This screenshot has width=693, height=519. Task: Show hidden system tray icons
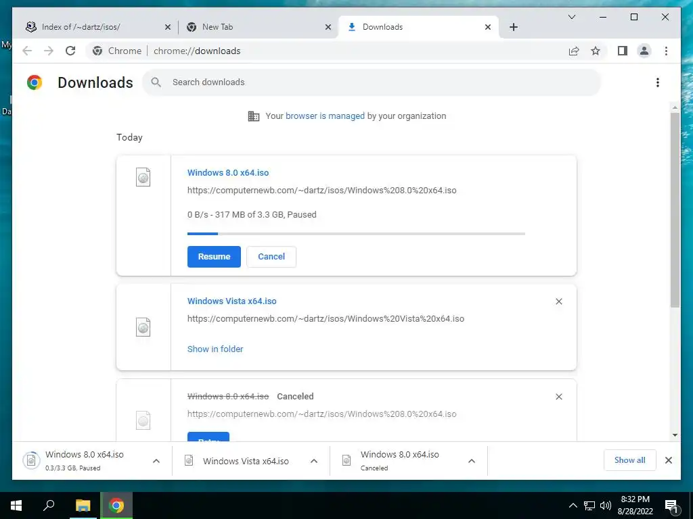click(x=573, y=505)
